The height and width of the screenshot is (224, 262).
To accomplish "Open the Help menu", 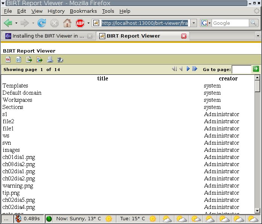I will (x=125, y=11).
